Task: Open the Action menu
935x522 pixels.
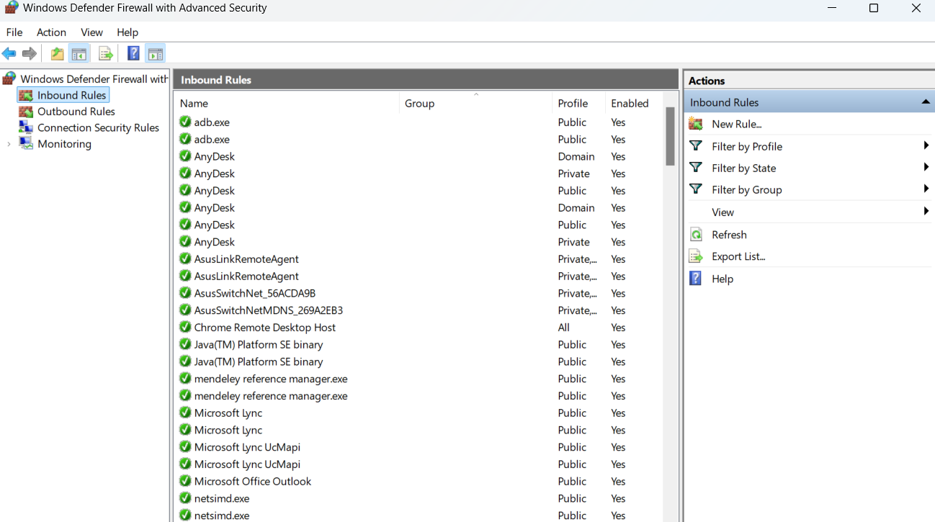Action: pos(50,32)
